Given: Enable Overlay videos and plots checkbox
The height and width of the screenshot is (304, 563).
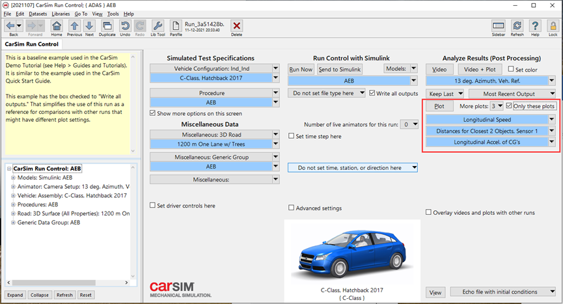Looking at the screenshot, I should [428, 212].
